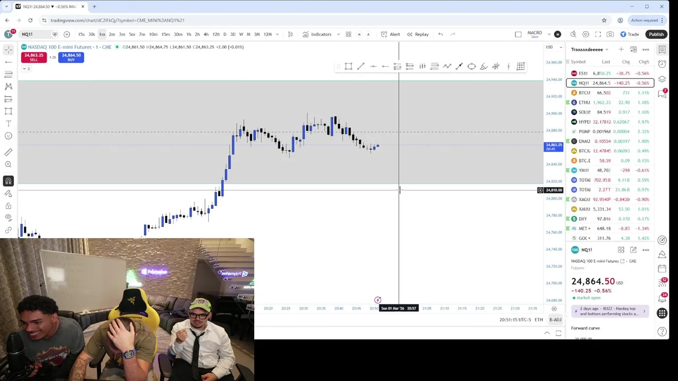This screenshot has height=381, width=678.
Task: Open the ETH session selector
Action: pos(539,320)
